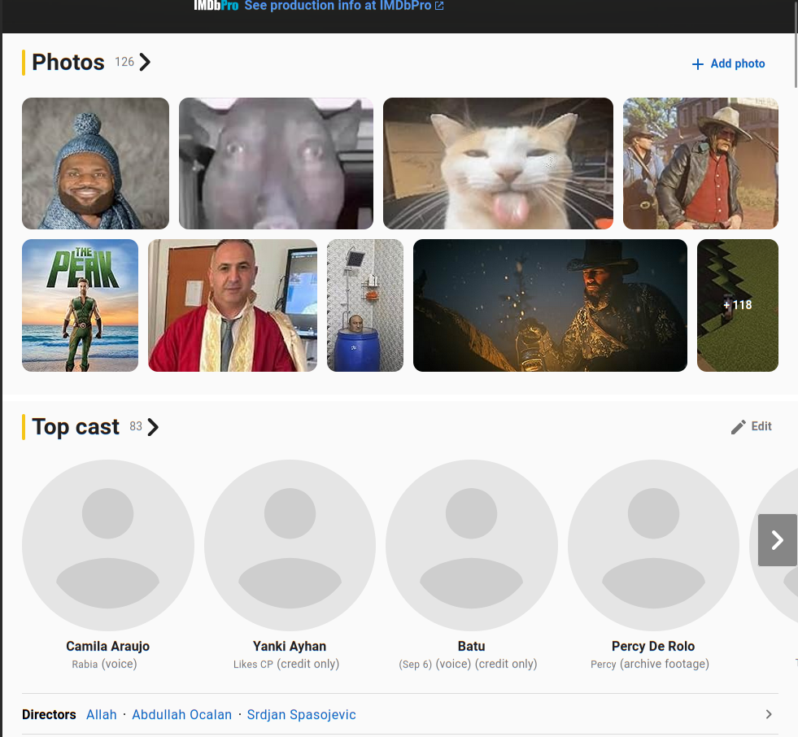Click the pencil Edit icon for cast
Screen dimensions: 798x737
tap(739, 427)
